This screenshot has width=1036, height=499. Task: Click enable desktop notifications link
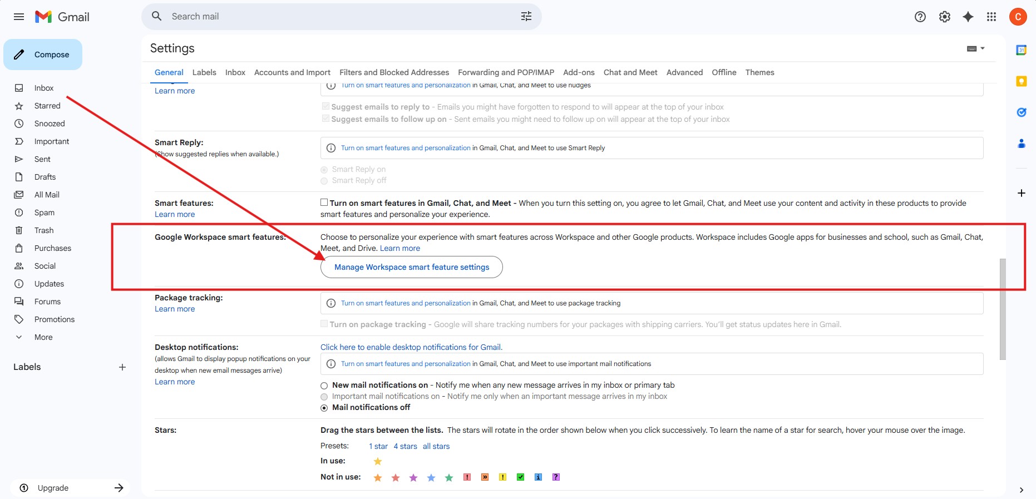pyautogui.click(x=411, y=347)
